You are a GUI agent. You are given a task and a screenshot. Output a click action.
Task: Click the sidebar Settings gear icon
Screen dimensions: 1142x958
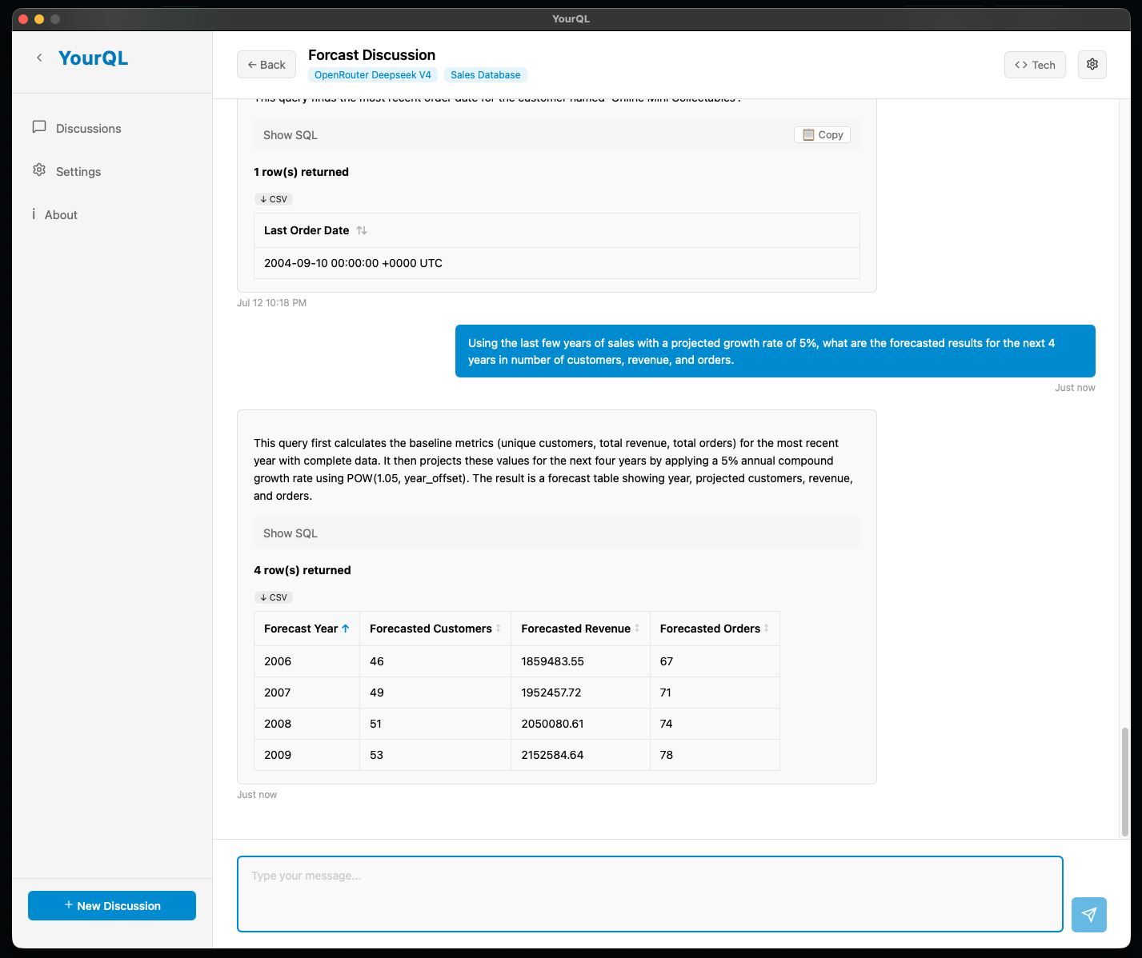[x=39, y=170]
